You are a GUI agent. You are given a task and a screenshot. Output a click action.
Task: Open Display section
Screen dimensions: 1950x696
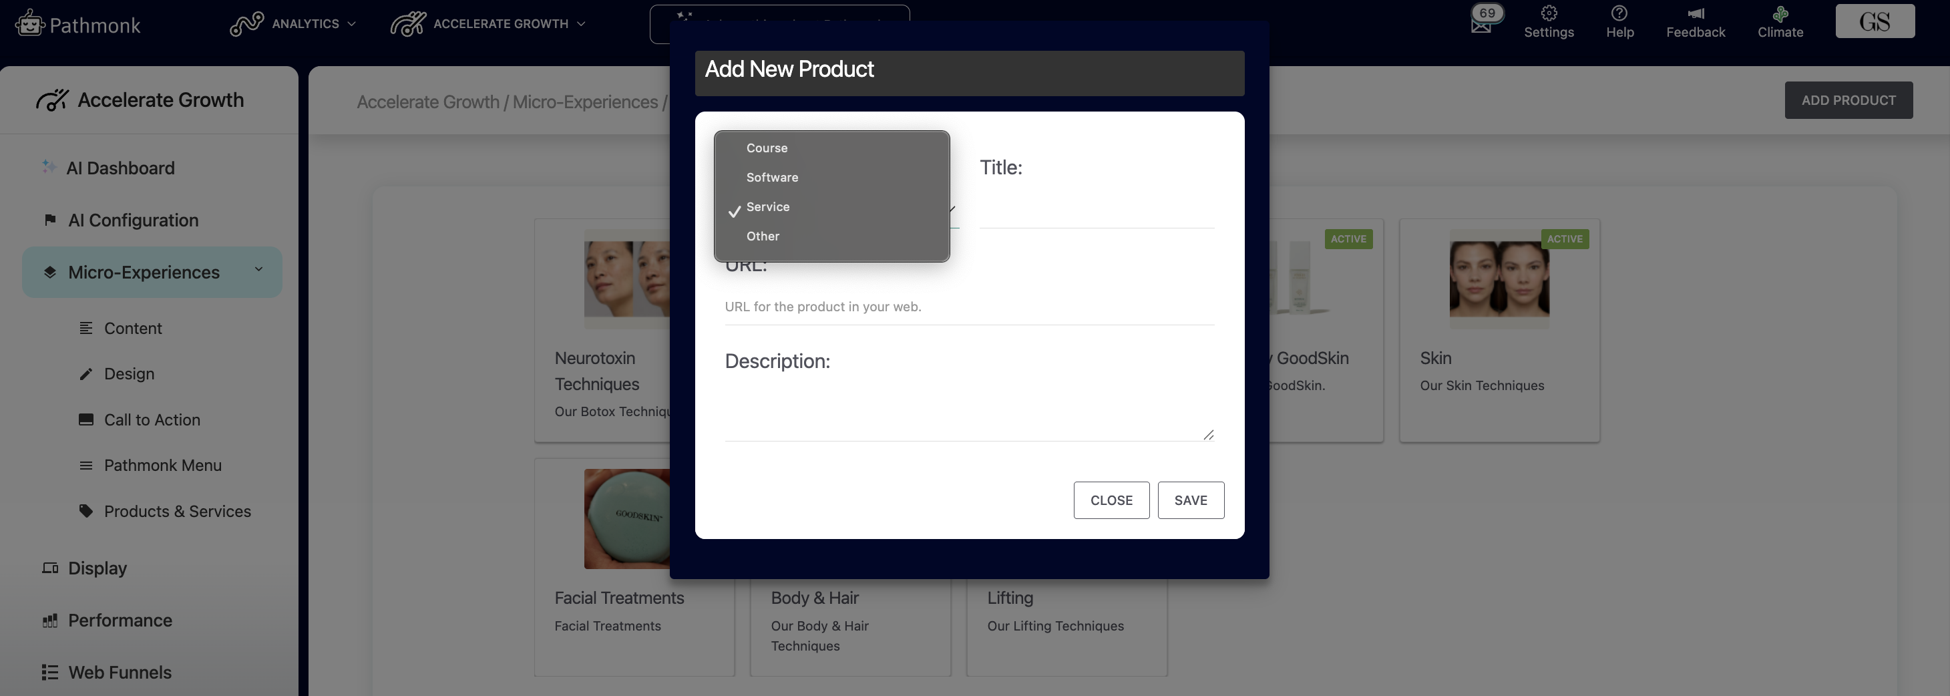point(97,568)
